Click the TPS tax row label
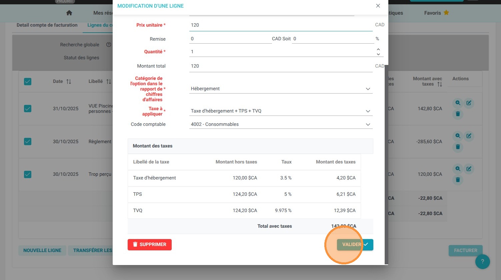501x280 pixels. pos(138,194)
